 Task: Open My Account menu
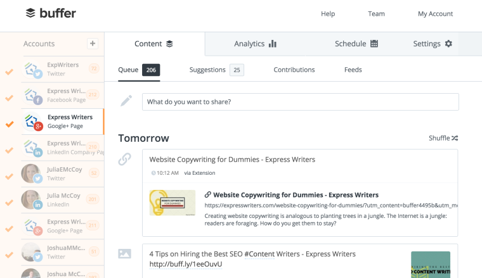(x=435, y=14)
